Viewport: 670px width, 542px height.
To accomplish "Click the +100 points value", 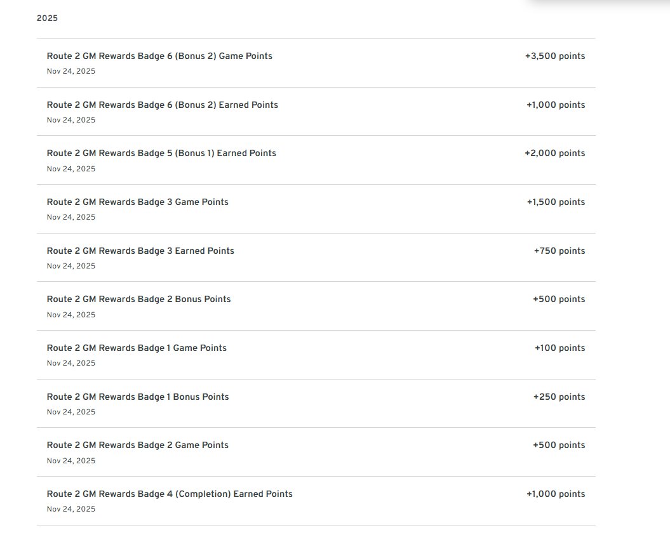I will (x=559, y=348).
